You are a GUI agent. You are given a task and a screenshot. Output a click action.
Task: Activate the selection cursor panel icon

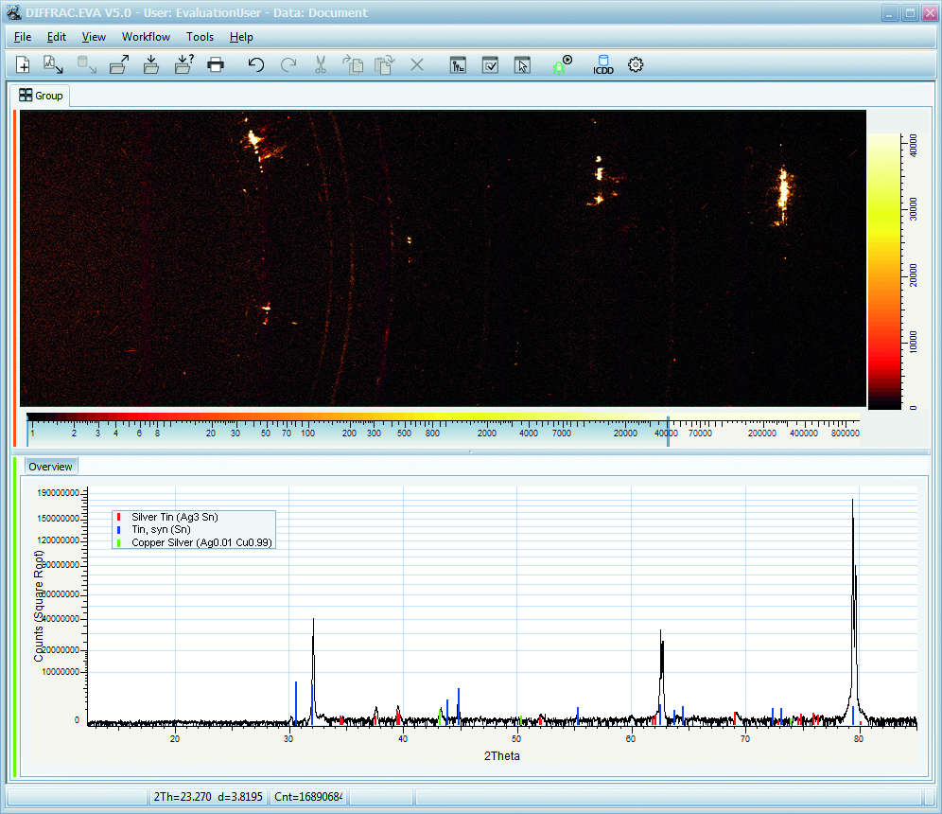522,65
